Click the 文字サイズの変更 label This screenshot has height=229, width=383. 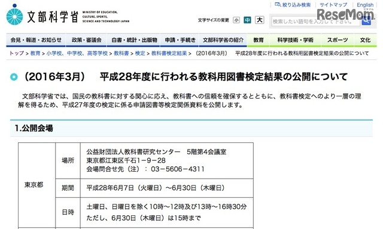coord(214,20)
